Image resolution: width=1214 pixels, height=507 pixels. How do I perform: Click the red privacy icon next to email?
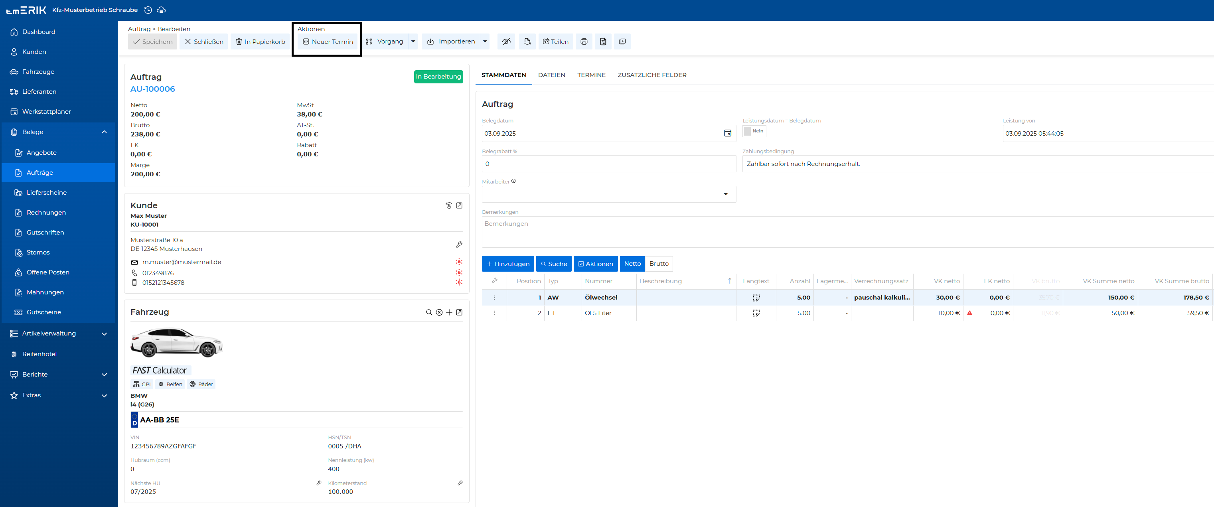[459, 262]
